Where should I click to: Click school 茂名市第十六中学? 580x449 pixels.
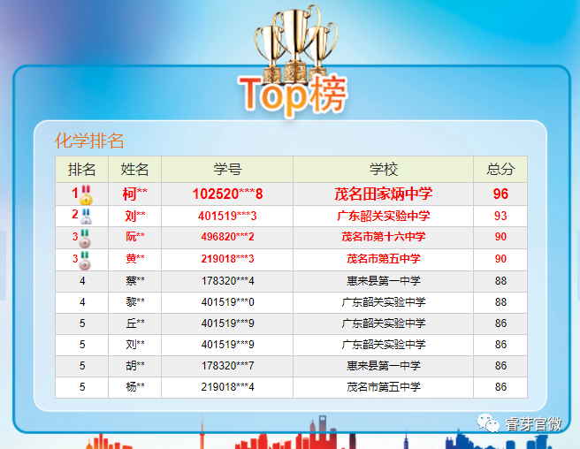(x=384, y=237)
